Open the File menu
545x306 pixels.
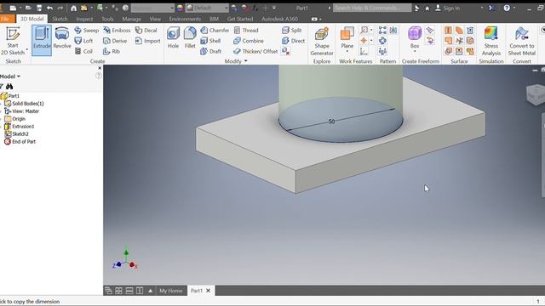(6, 19)
